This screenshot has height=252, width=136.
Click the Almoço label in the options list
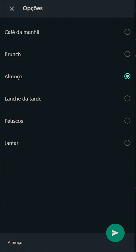tap(13, 77)
